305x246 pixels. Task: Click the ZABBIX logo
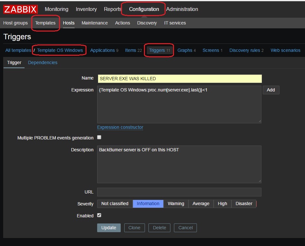click(x=20, y=9)
